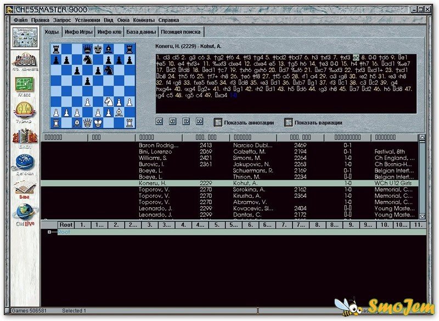
Task: Open the Kids room sidebar icon
Action: tap(24, 163)
